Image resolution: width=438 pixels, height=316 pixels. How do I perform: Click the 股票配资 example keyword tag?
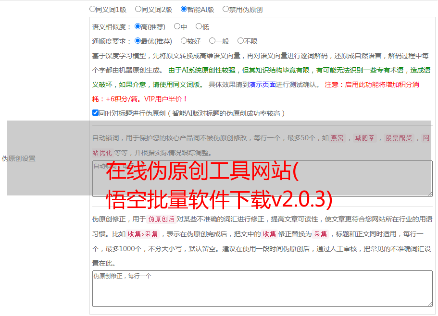coord(399,138)
